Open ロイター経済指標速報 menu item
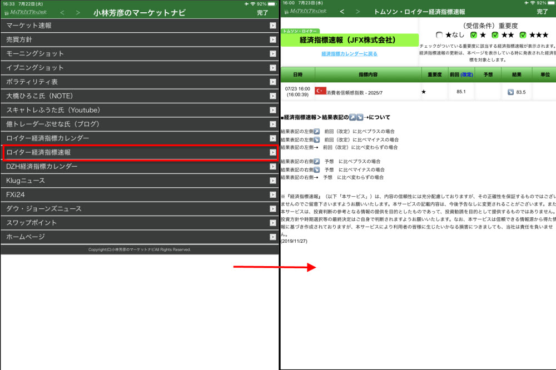The height and width of the screenshot is (370, 556). 140,152
